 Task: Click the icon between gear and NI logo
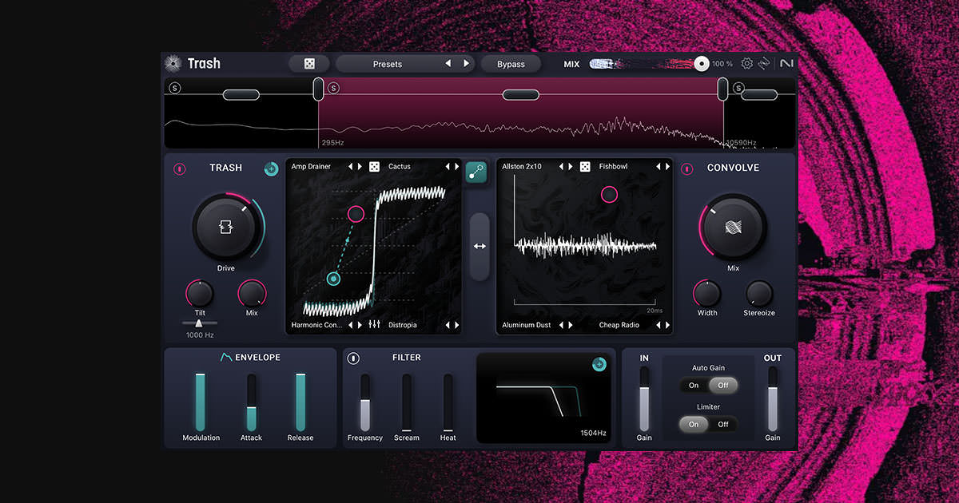(765, 64)
